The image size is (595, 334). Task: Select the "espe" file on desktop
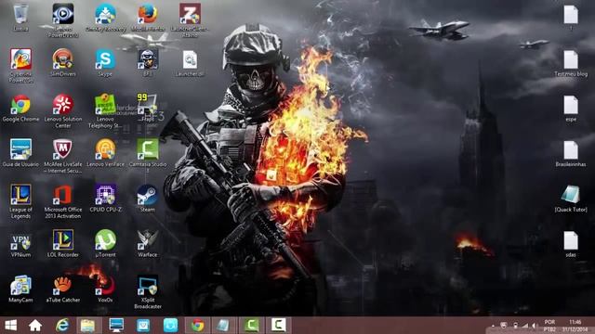click(x=571, y=109)
